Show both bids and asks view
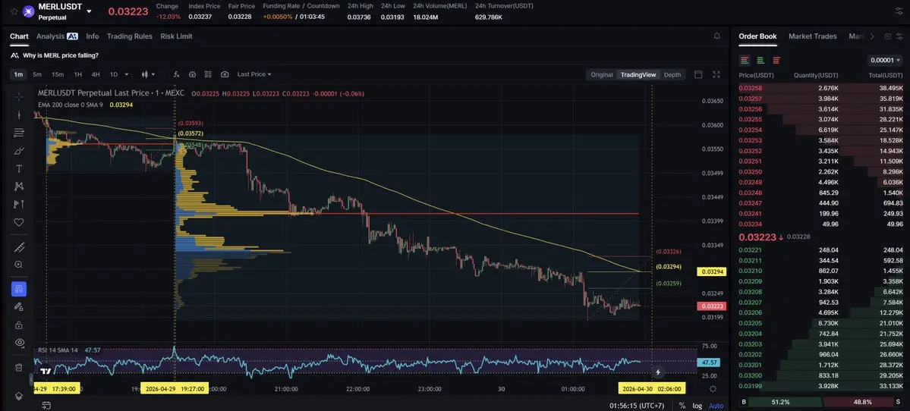 click(745, 61)
